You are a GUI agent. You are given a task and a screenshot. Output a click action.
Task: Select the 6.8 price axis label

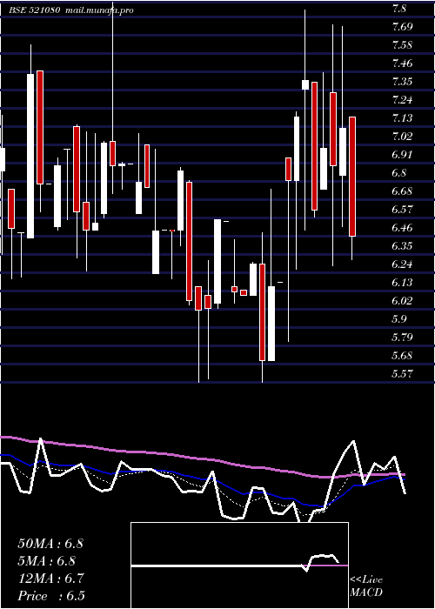[x=399, y=173]
